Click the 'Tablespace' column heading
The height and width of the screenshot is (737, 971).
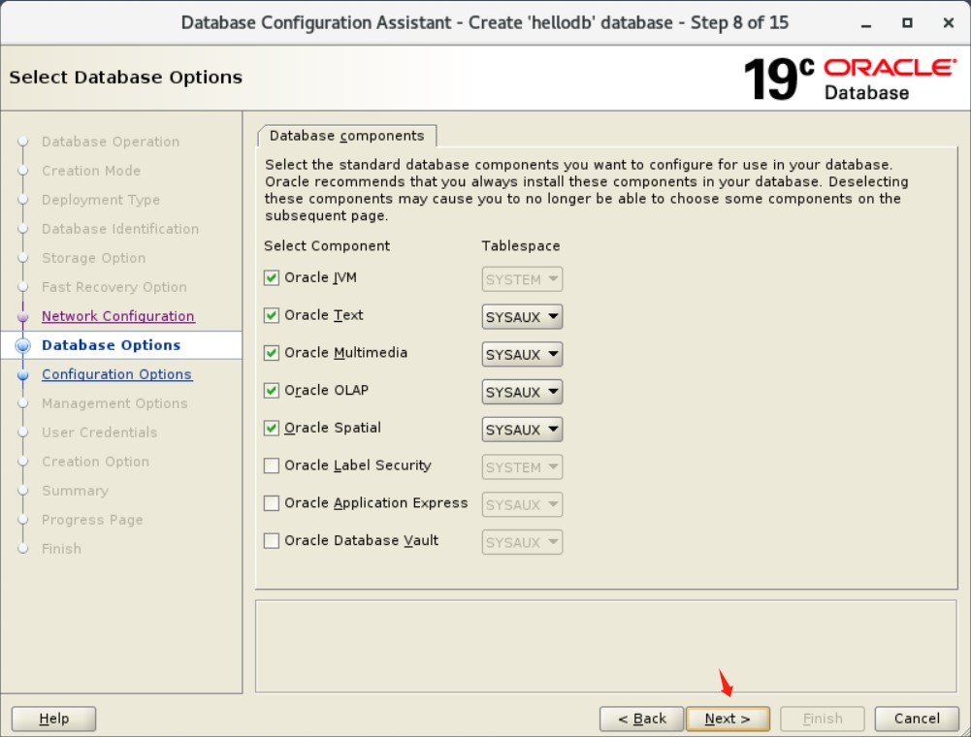pyautogui.click(x=521, y=246)
